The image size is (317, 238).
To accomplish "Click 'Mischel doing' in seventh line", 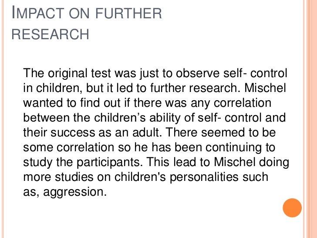I will click(252, 163).
